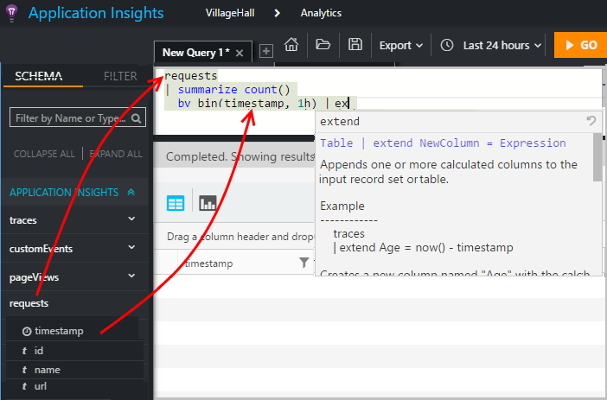Switch to the SCHEMA tab
The width and height of the screenshot is (607, 400).
pyautogui.click(x=39, y=76)
